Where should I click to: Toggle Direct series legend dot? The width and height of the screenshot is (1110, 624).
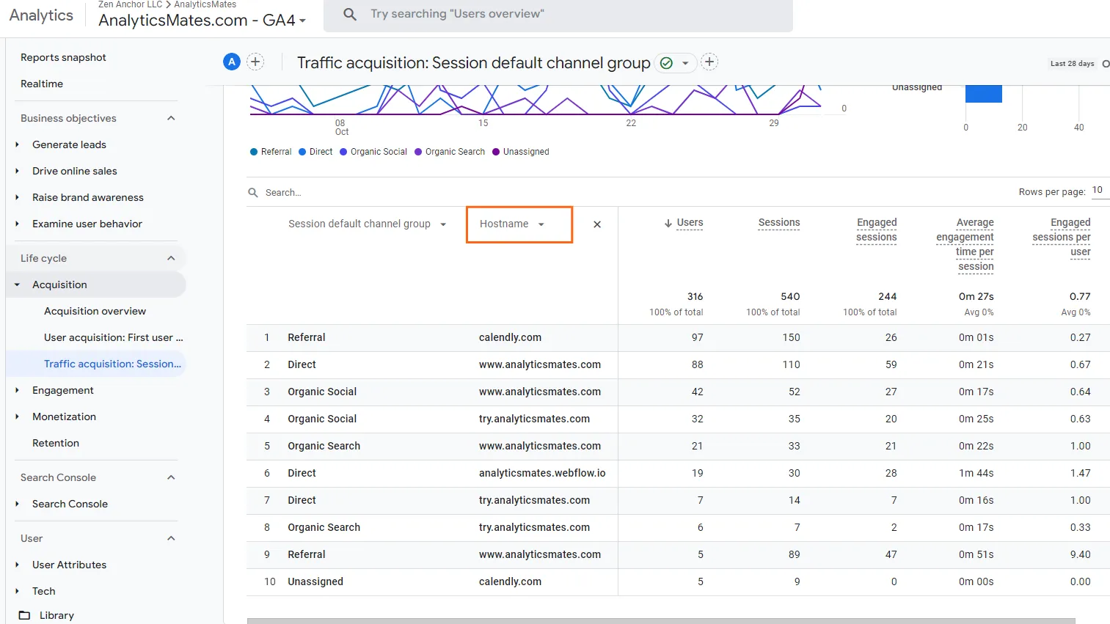(302, 152)
